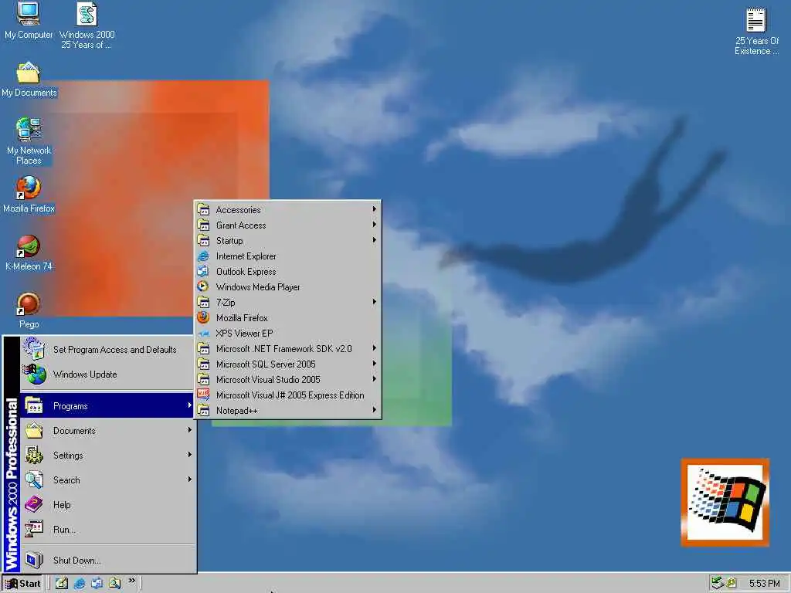Click the fourth Quick Launch magnifier icon

pyautogui.click(x=114, y=583)
